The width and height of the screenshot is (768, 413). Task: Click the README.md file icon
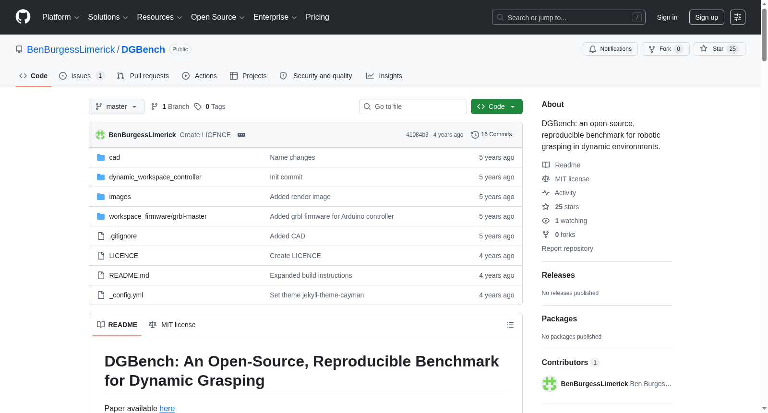pyautogui.click(x=101, y=275)
